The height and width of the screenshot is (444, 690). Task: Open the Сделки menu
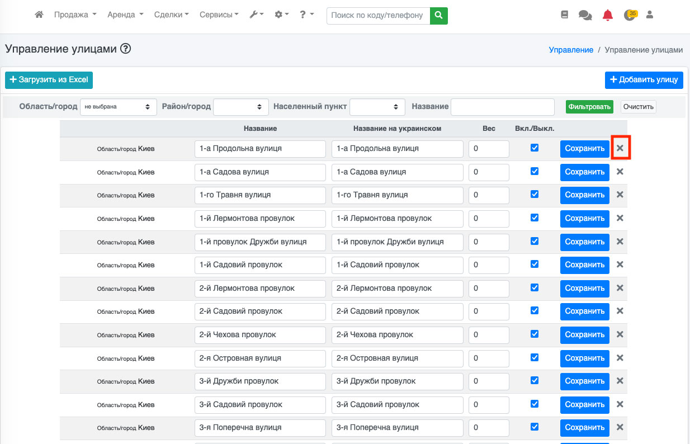(171, 15)
